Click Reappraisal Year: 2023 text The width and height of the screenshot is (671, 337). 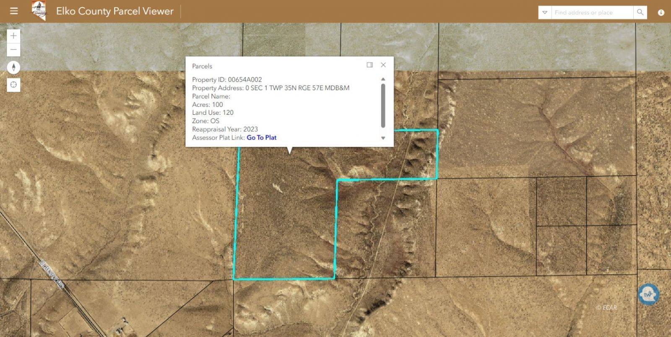(x=225, y=129)
